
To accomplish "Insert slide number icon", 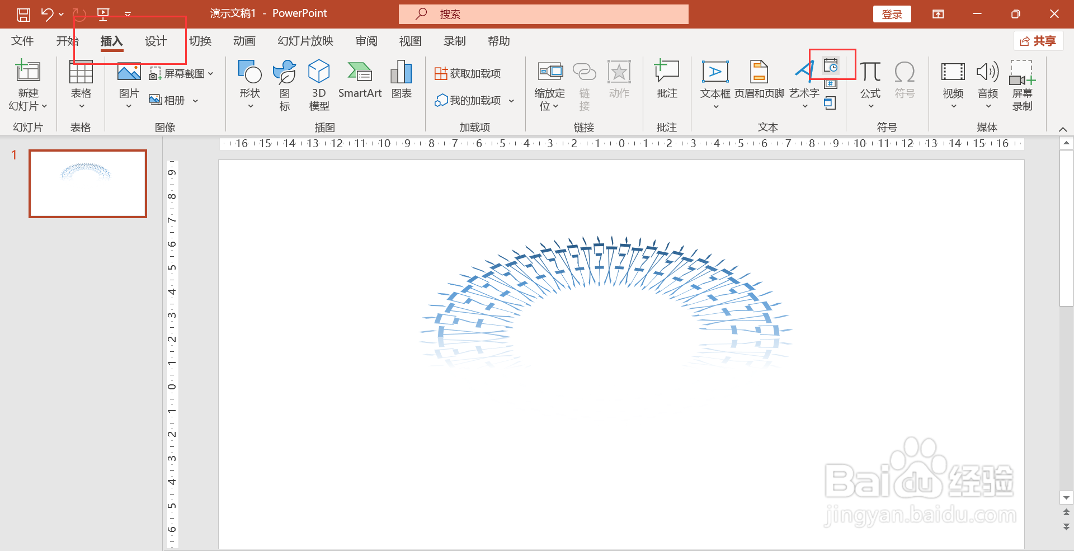I will pos(831,84).
